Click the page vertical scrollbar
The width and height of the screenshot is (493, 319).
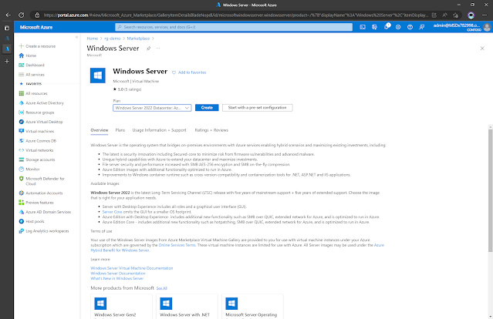click(490, 190)
